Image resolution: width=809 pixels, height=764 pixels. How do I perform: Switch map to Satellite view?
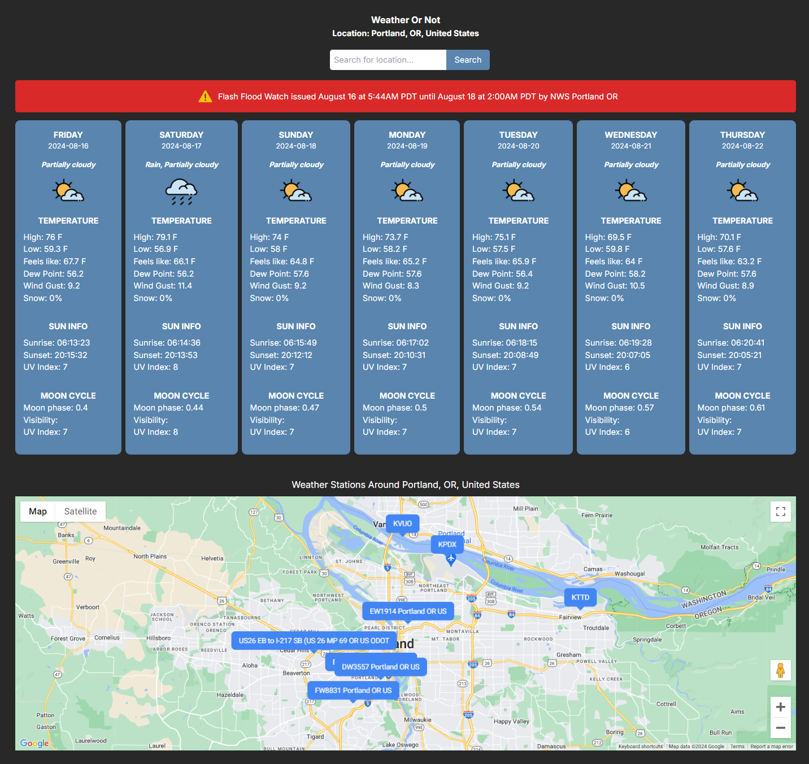click(x=80, y=512)
